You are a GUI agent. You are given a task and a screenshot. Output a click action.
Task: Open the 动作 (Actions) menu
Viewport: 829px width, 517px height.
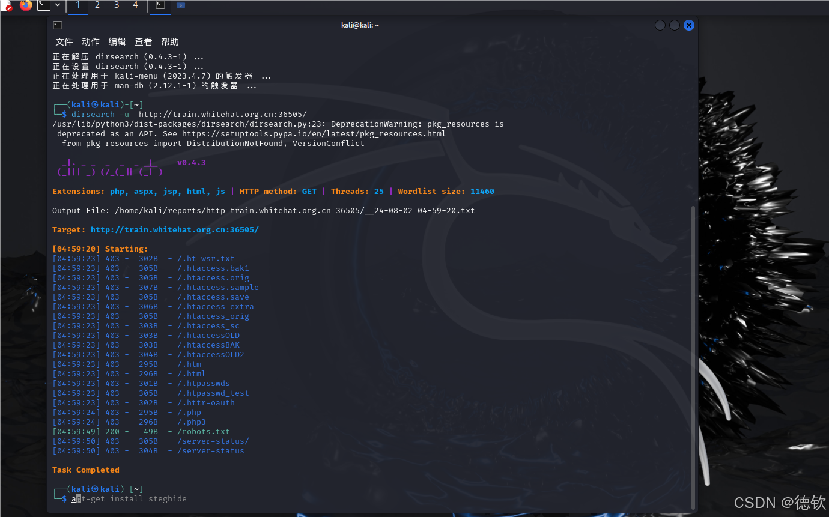point(90,42)
